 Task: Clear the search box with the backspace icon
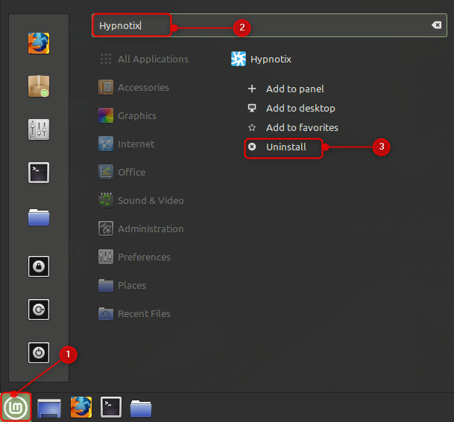[x=437, y=25]
